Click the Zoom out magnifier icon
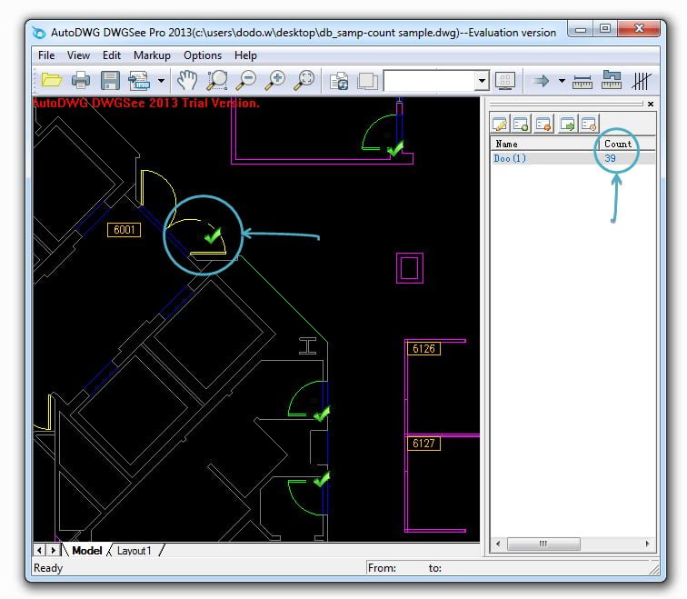 245,81
